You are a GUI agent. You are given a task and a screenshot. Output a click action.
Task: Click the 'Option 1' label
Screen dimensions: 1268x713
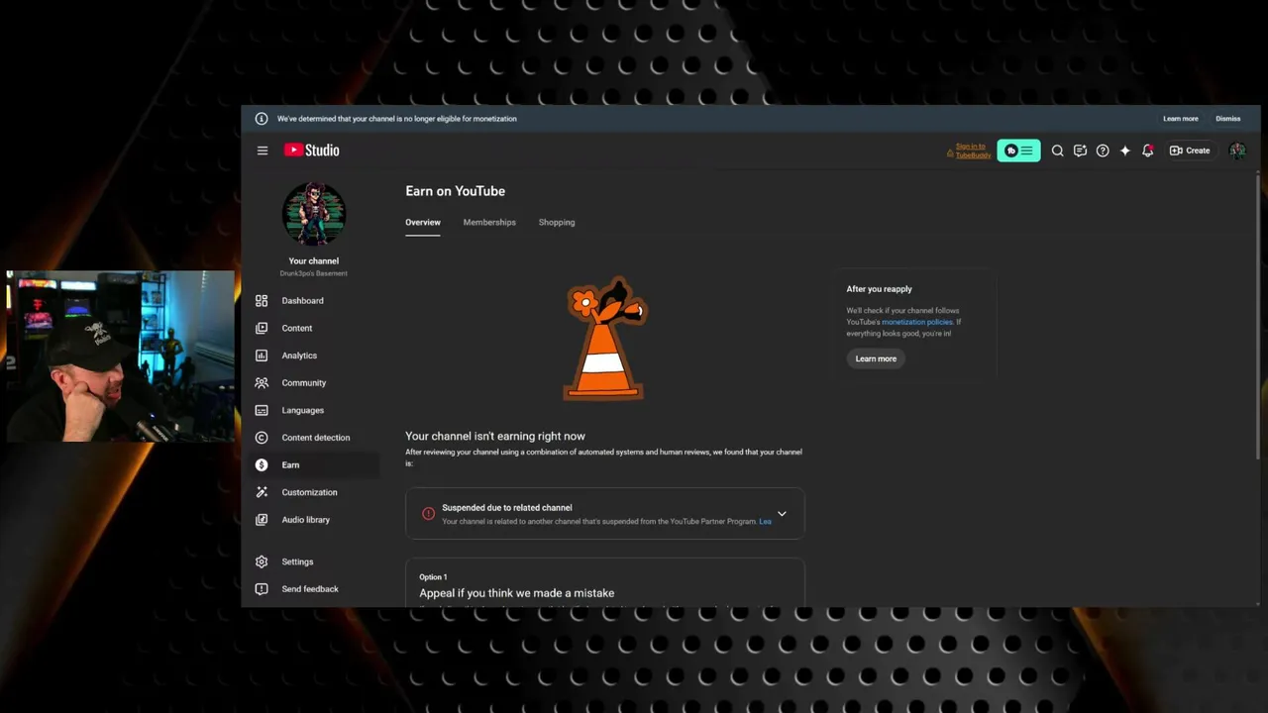click(x=433, y=577)
